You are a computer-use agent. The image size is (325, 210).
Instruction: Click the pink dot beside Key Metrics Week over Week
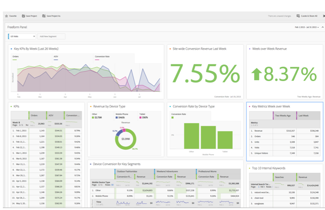click(249, 106)
